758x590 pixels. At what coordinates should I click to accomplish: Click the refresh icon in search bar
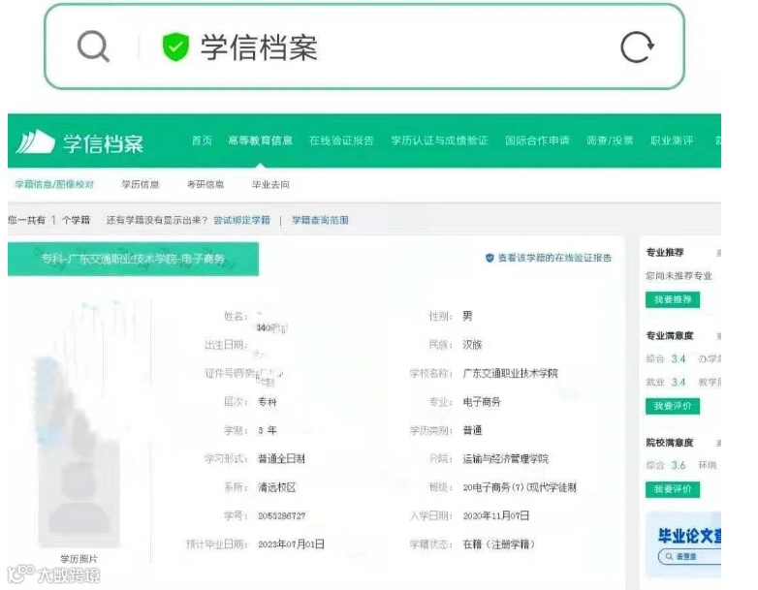click(637, 47)
